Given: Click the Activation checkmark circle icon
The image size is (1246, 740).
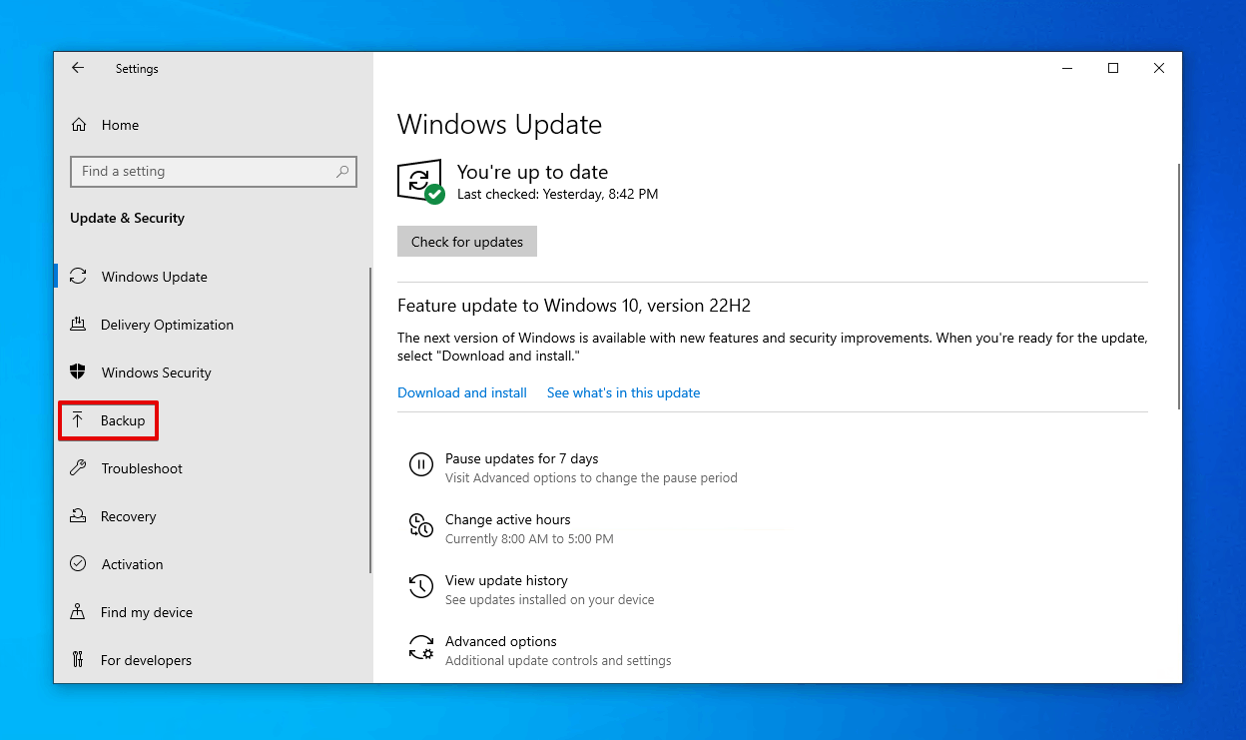Looking at the screenshot, I should tap(78, 564).
